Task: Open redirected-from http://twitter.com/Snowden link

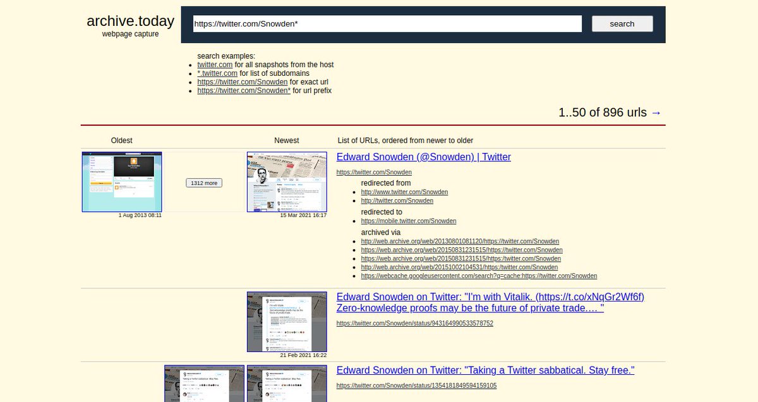Action: (x=397, y=201)
